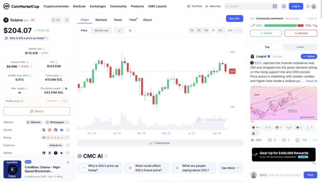Screen dimensions: 322x182
Task: Add Solana to watchlist via star button
Action: tap(56, 20)
